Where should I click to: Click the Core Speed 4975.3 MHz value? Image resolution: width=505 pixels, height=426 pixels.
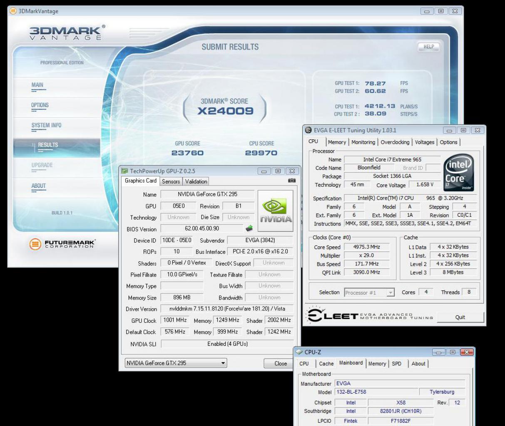coord(367,247)
